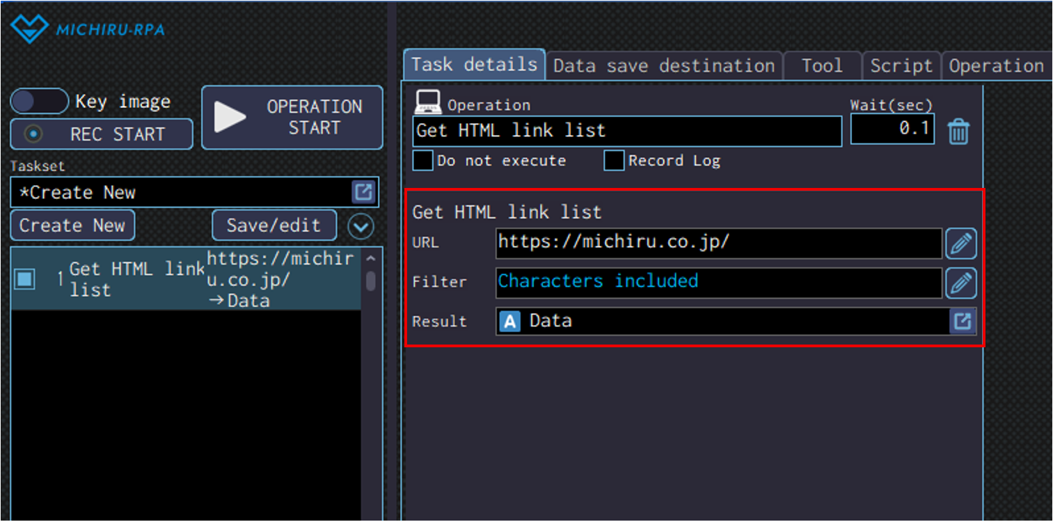The image size is (1053, 522).
Task: Expand the chevron next to Save/edit
Action: point(361,226)
